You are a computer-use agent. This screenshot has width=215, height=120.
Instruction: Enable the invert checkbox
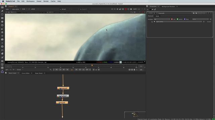tap(206, 22)
